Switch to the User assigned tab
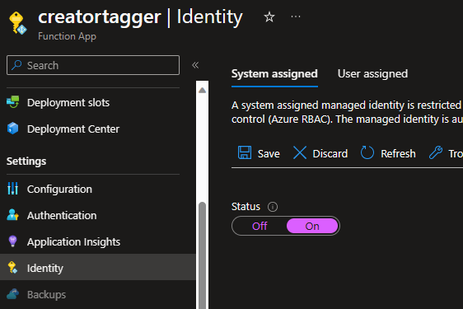The width and height of the screenshot is (463, 309). tap(372, 74)
